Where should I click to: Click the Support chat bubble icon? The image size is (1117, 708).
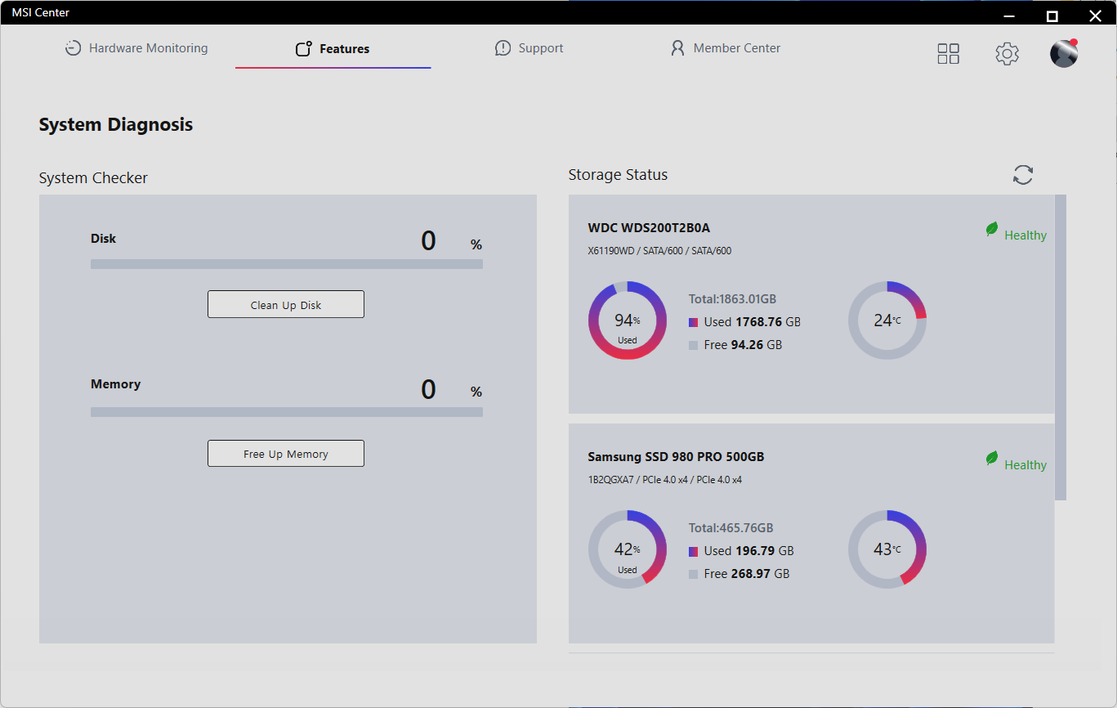click(x=503, y=48)
